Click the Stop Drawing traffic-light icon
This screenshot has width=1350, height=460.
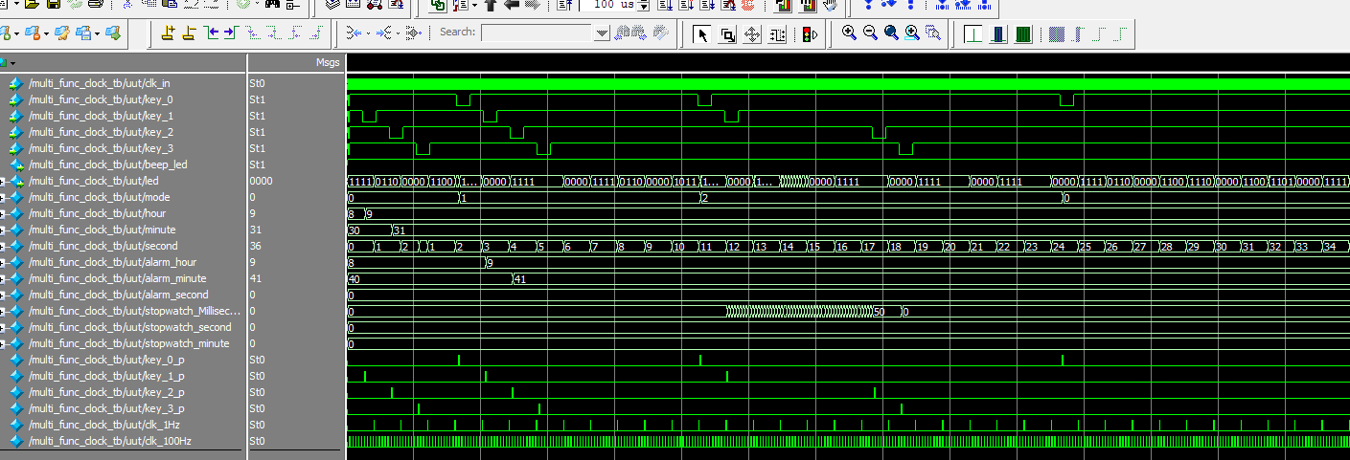click(x=810, y=34)
